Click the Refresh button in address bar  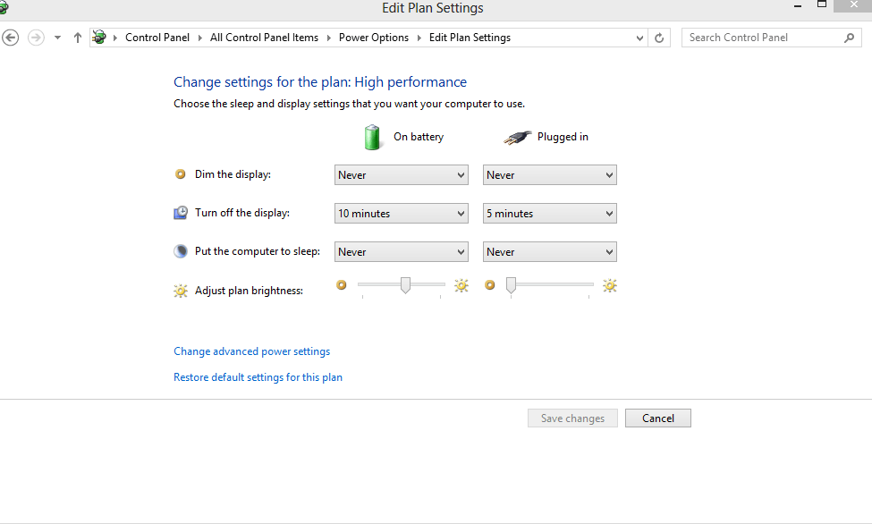pyautogui.click(x=660, y=38)
